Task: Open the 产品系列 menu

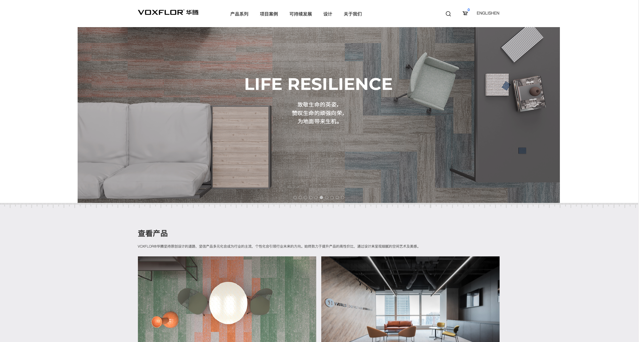Action: [x=239, y=14]
